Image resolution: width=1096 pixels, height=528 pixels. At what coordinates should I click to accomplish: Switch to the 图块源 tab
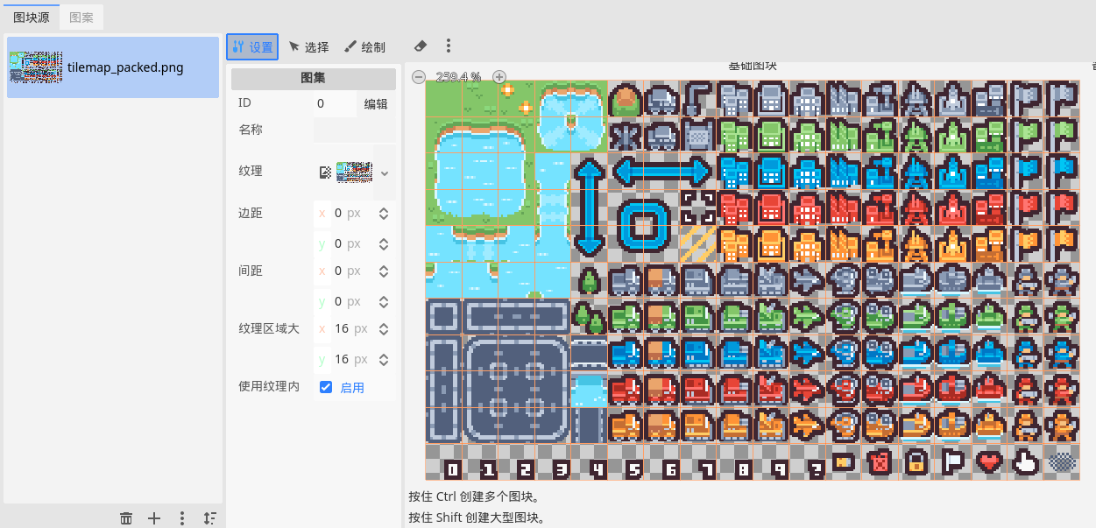[x=31, y=17]
